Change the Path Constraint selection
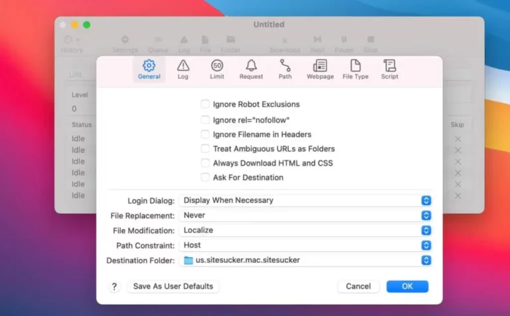 click(x=305, y=245)
